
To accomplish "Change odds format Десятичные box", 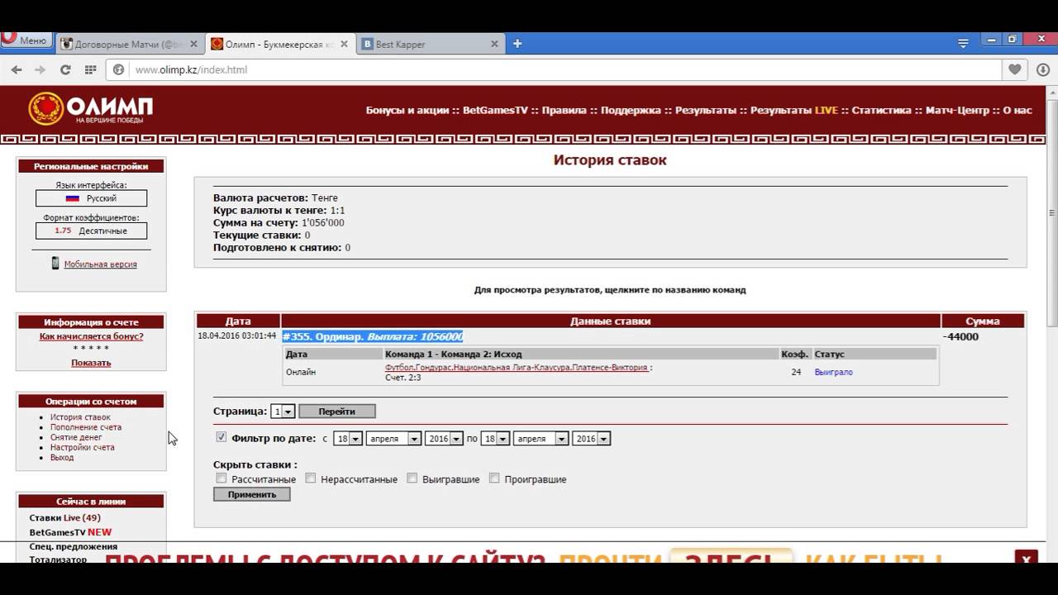I will [91, 231].
